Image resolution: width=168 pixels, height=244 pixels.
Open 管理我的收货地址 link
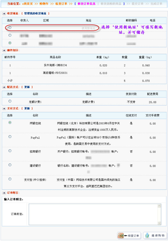point(35,13)
